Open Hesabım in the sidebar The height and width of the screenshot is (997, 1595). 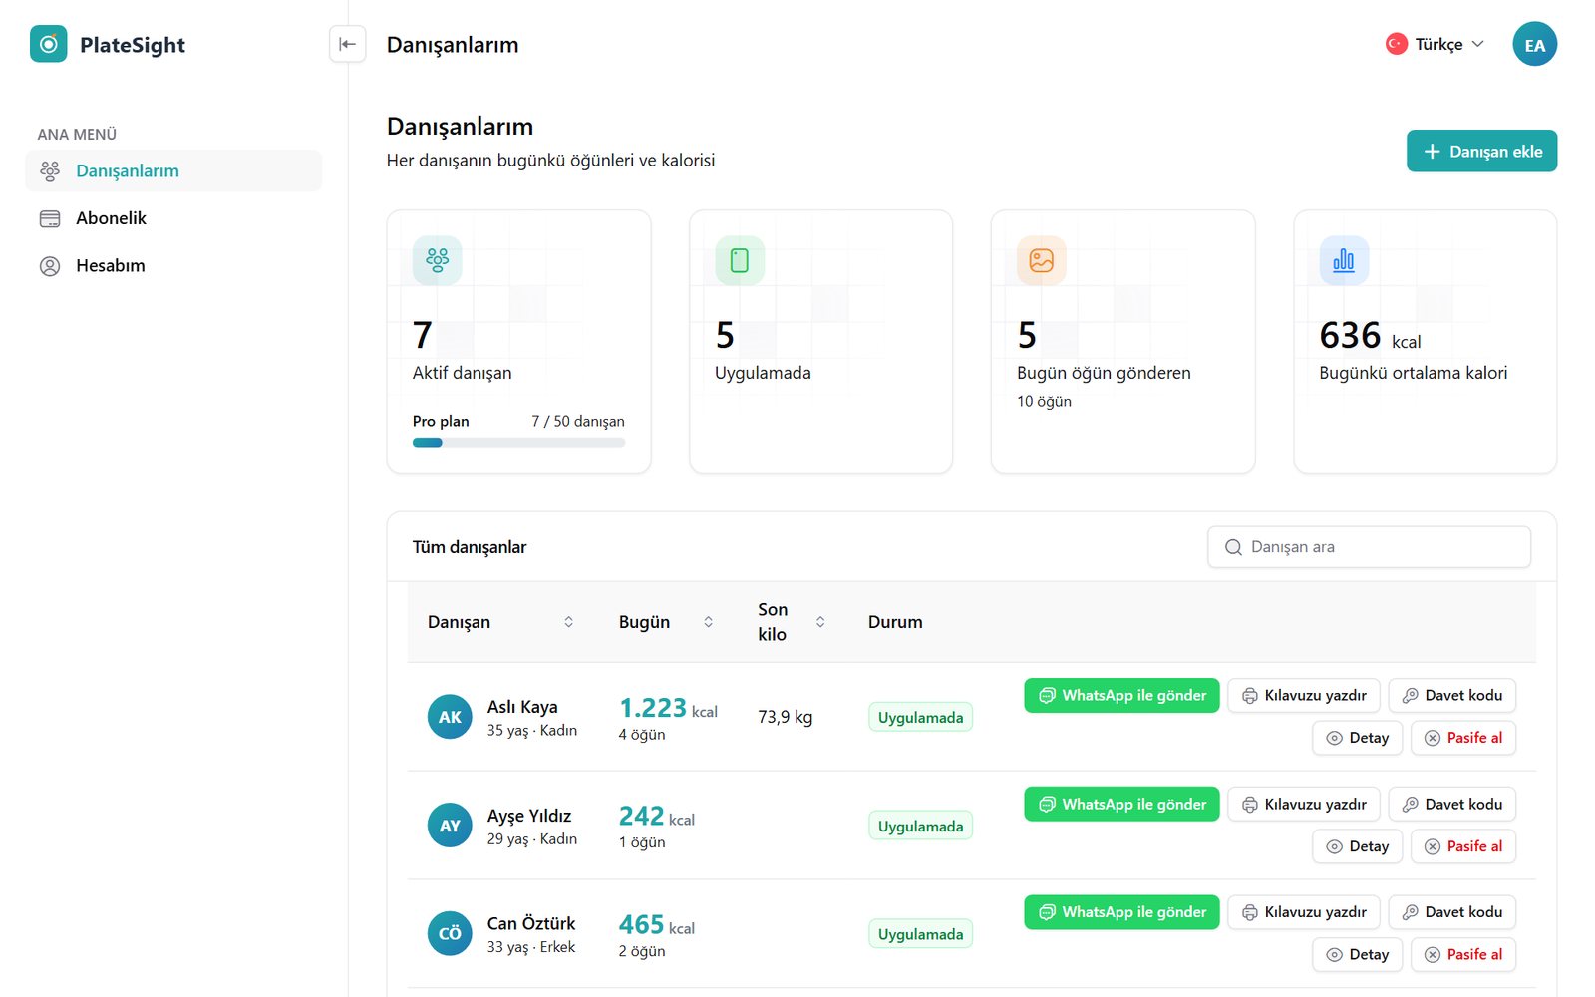(173, 266)
